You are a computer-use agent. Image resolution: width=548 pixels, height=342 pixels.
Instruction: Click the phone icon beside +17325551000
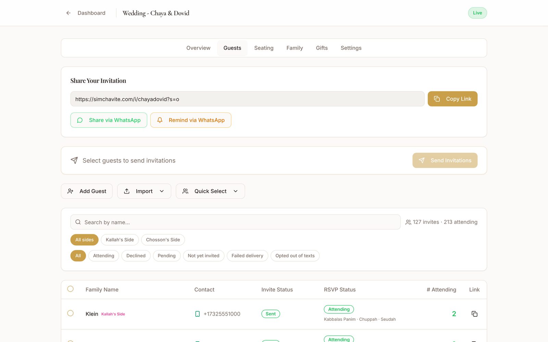pyautogui.click(x=197, y=314)
